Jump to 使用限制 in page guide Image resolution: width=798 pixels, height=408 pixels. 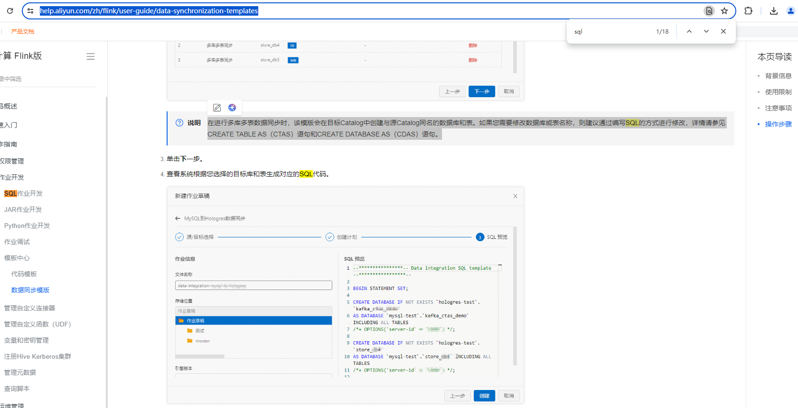pos(778,92)
